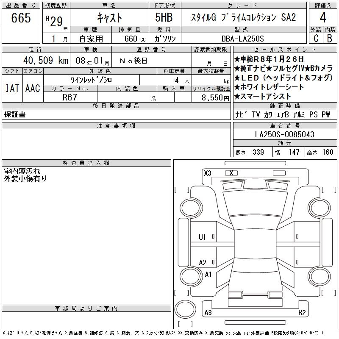Select the exterior grade C cell
Screen dimensions: 339x339
pos(316,38)
